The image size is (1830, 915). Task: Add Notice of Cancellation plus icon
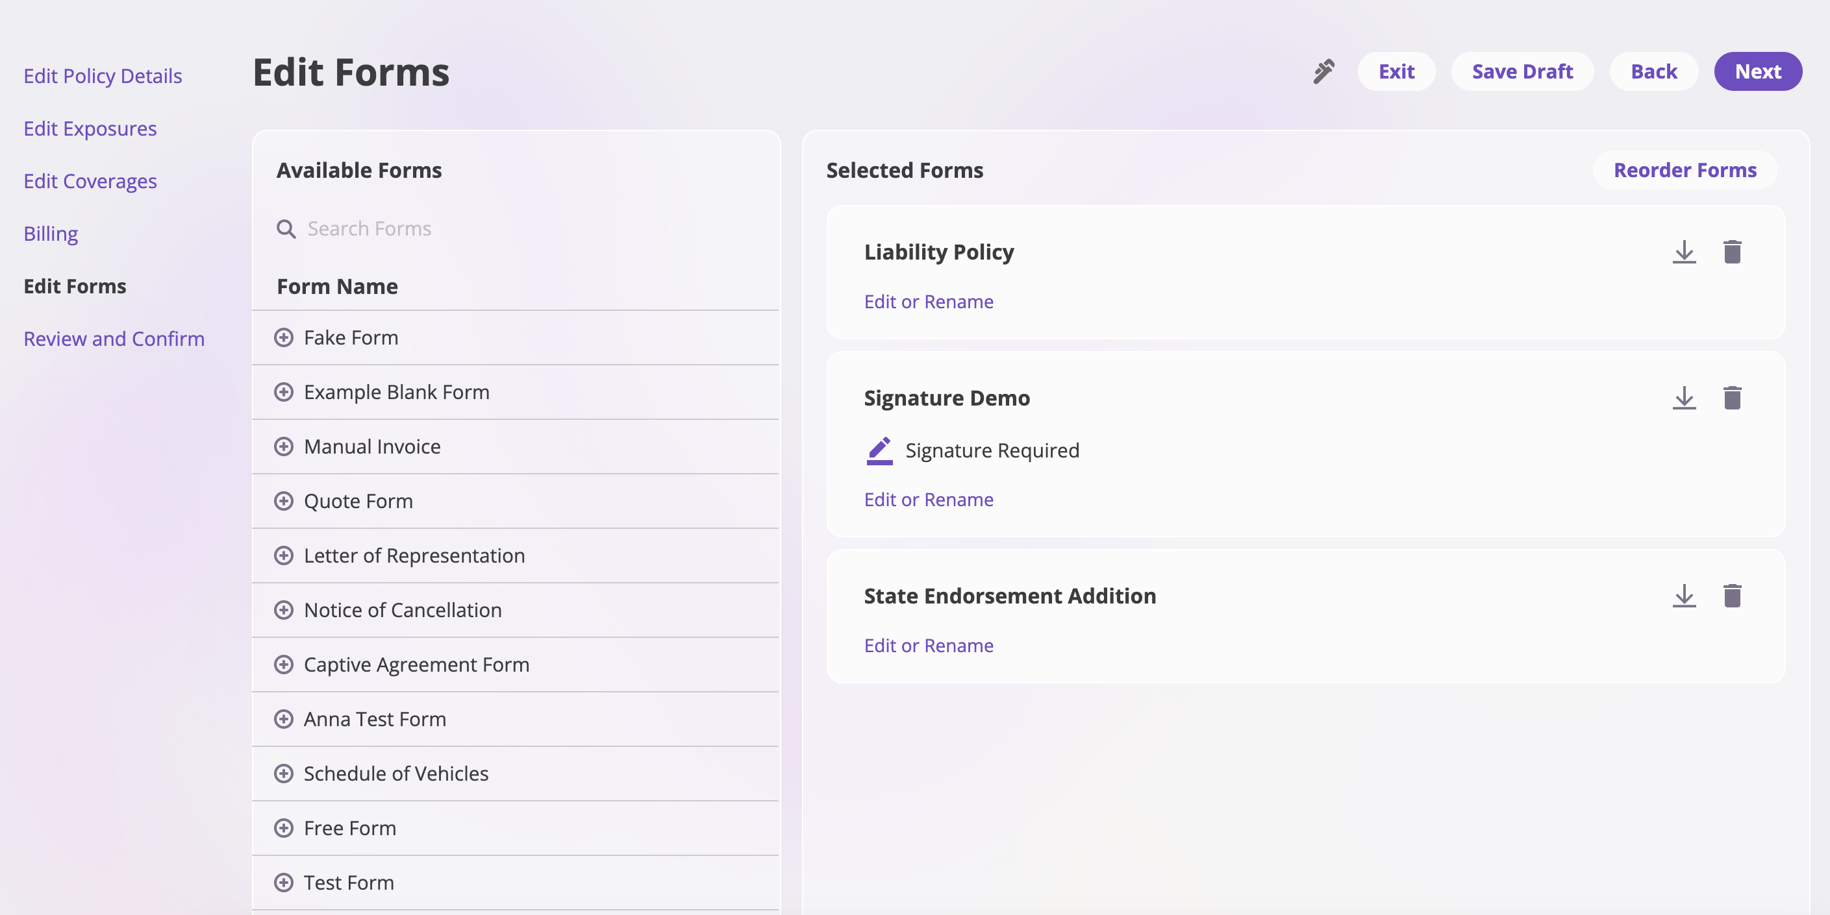point(283,611)
